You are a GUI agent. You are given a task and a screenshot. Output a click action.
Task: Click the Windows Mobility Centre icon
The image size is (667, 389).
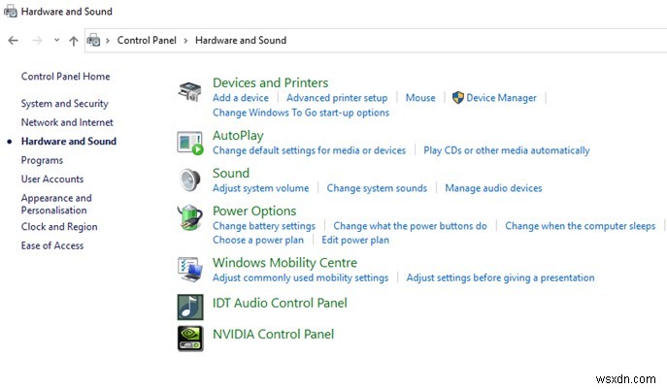click(x=190, y=269)
